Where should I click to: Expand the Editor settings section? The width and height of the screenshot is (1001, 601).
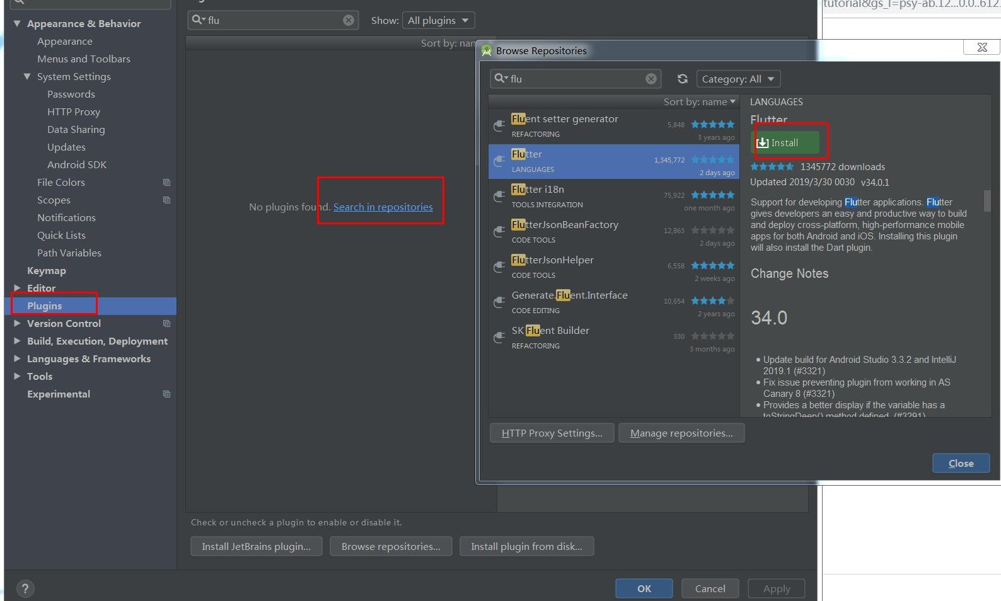click(17, 288)
